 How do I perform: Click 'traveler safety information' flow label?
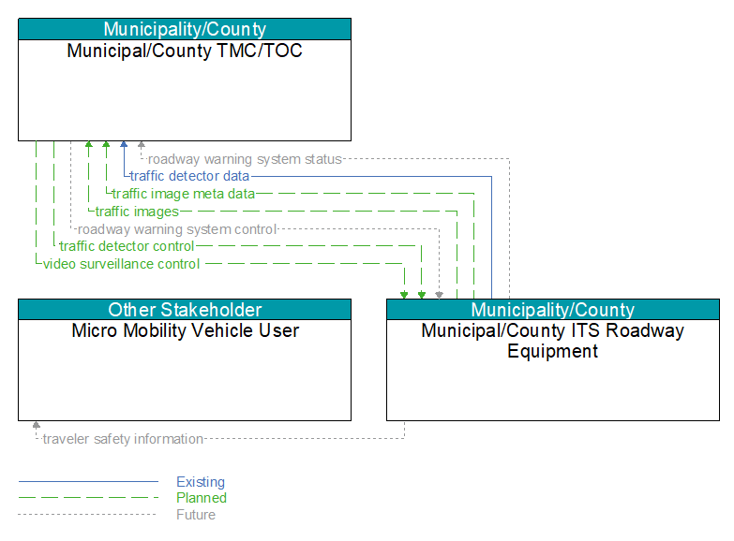(x=123, y=439)
